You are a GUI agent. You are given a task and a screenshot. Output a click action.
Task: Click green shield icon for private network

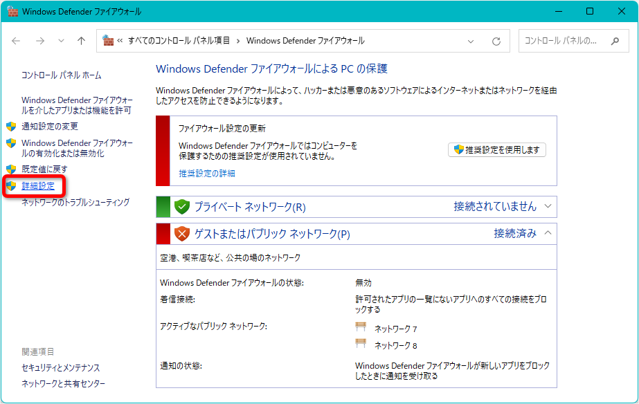coord(182,207)
